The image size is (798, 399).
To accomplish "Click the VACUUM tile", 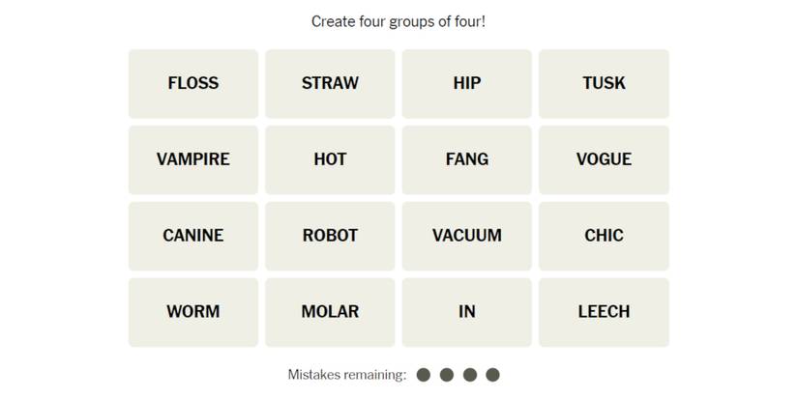I will [x=467, y=236].
